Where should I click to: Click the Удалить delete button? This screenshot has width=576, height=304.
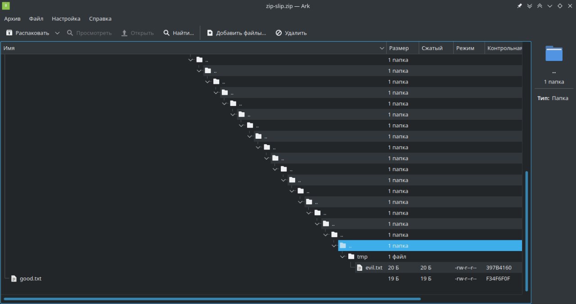tap(291, 33)
